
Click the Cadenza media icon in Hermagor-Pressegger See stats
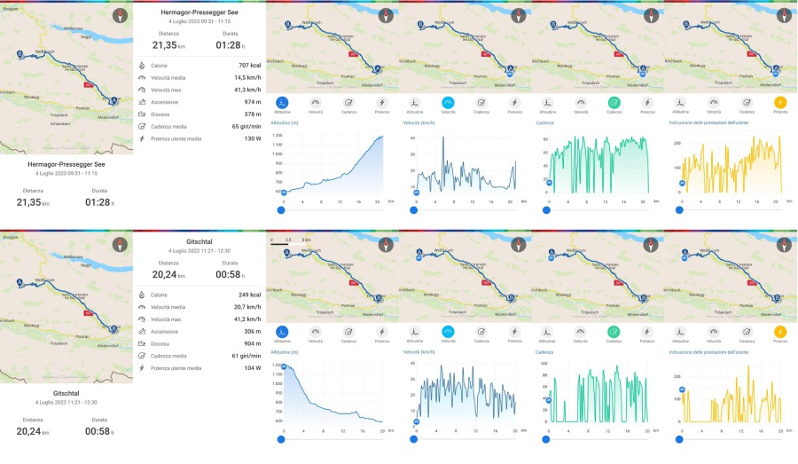coord(142,126)
